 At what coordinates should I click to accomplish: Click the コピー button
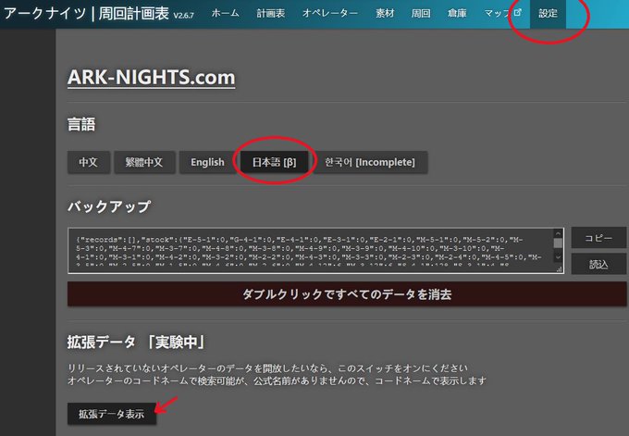pyautogui.click(x=598, y=238)
